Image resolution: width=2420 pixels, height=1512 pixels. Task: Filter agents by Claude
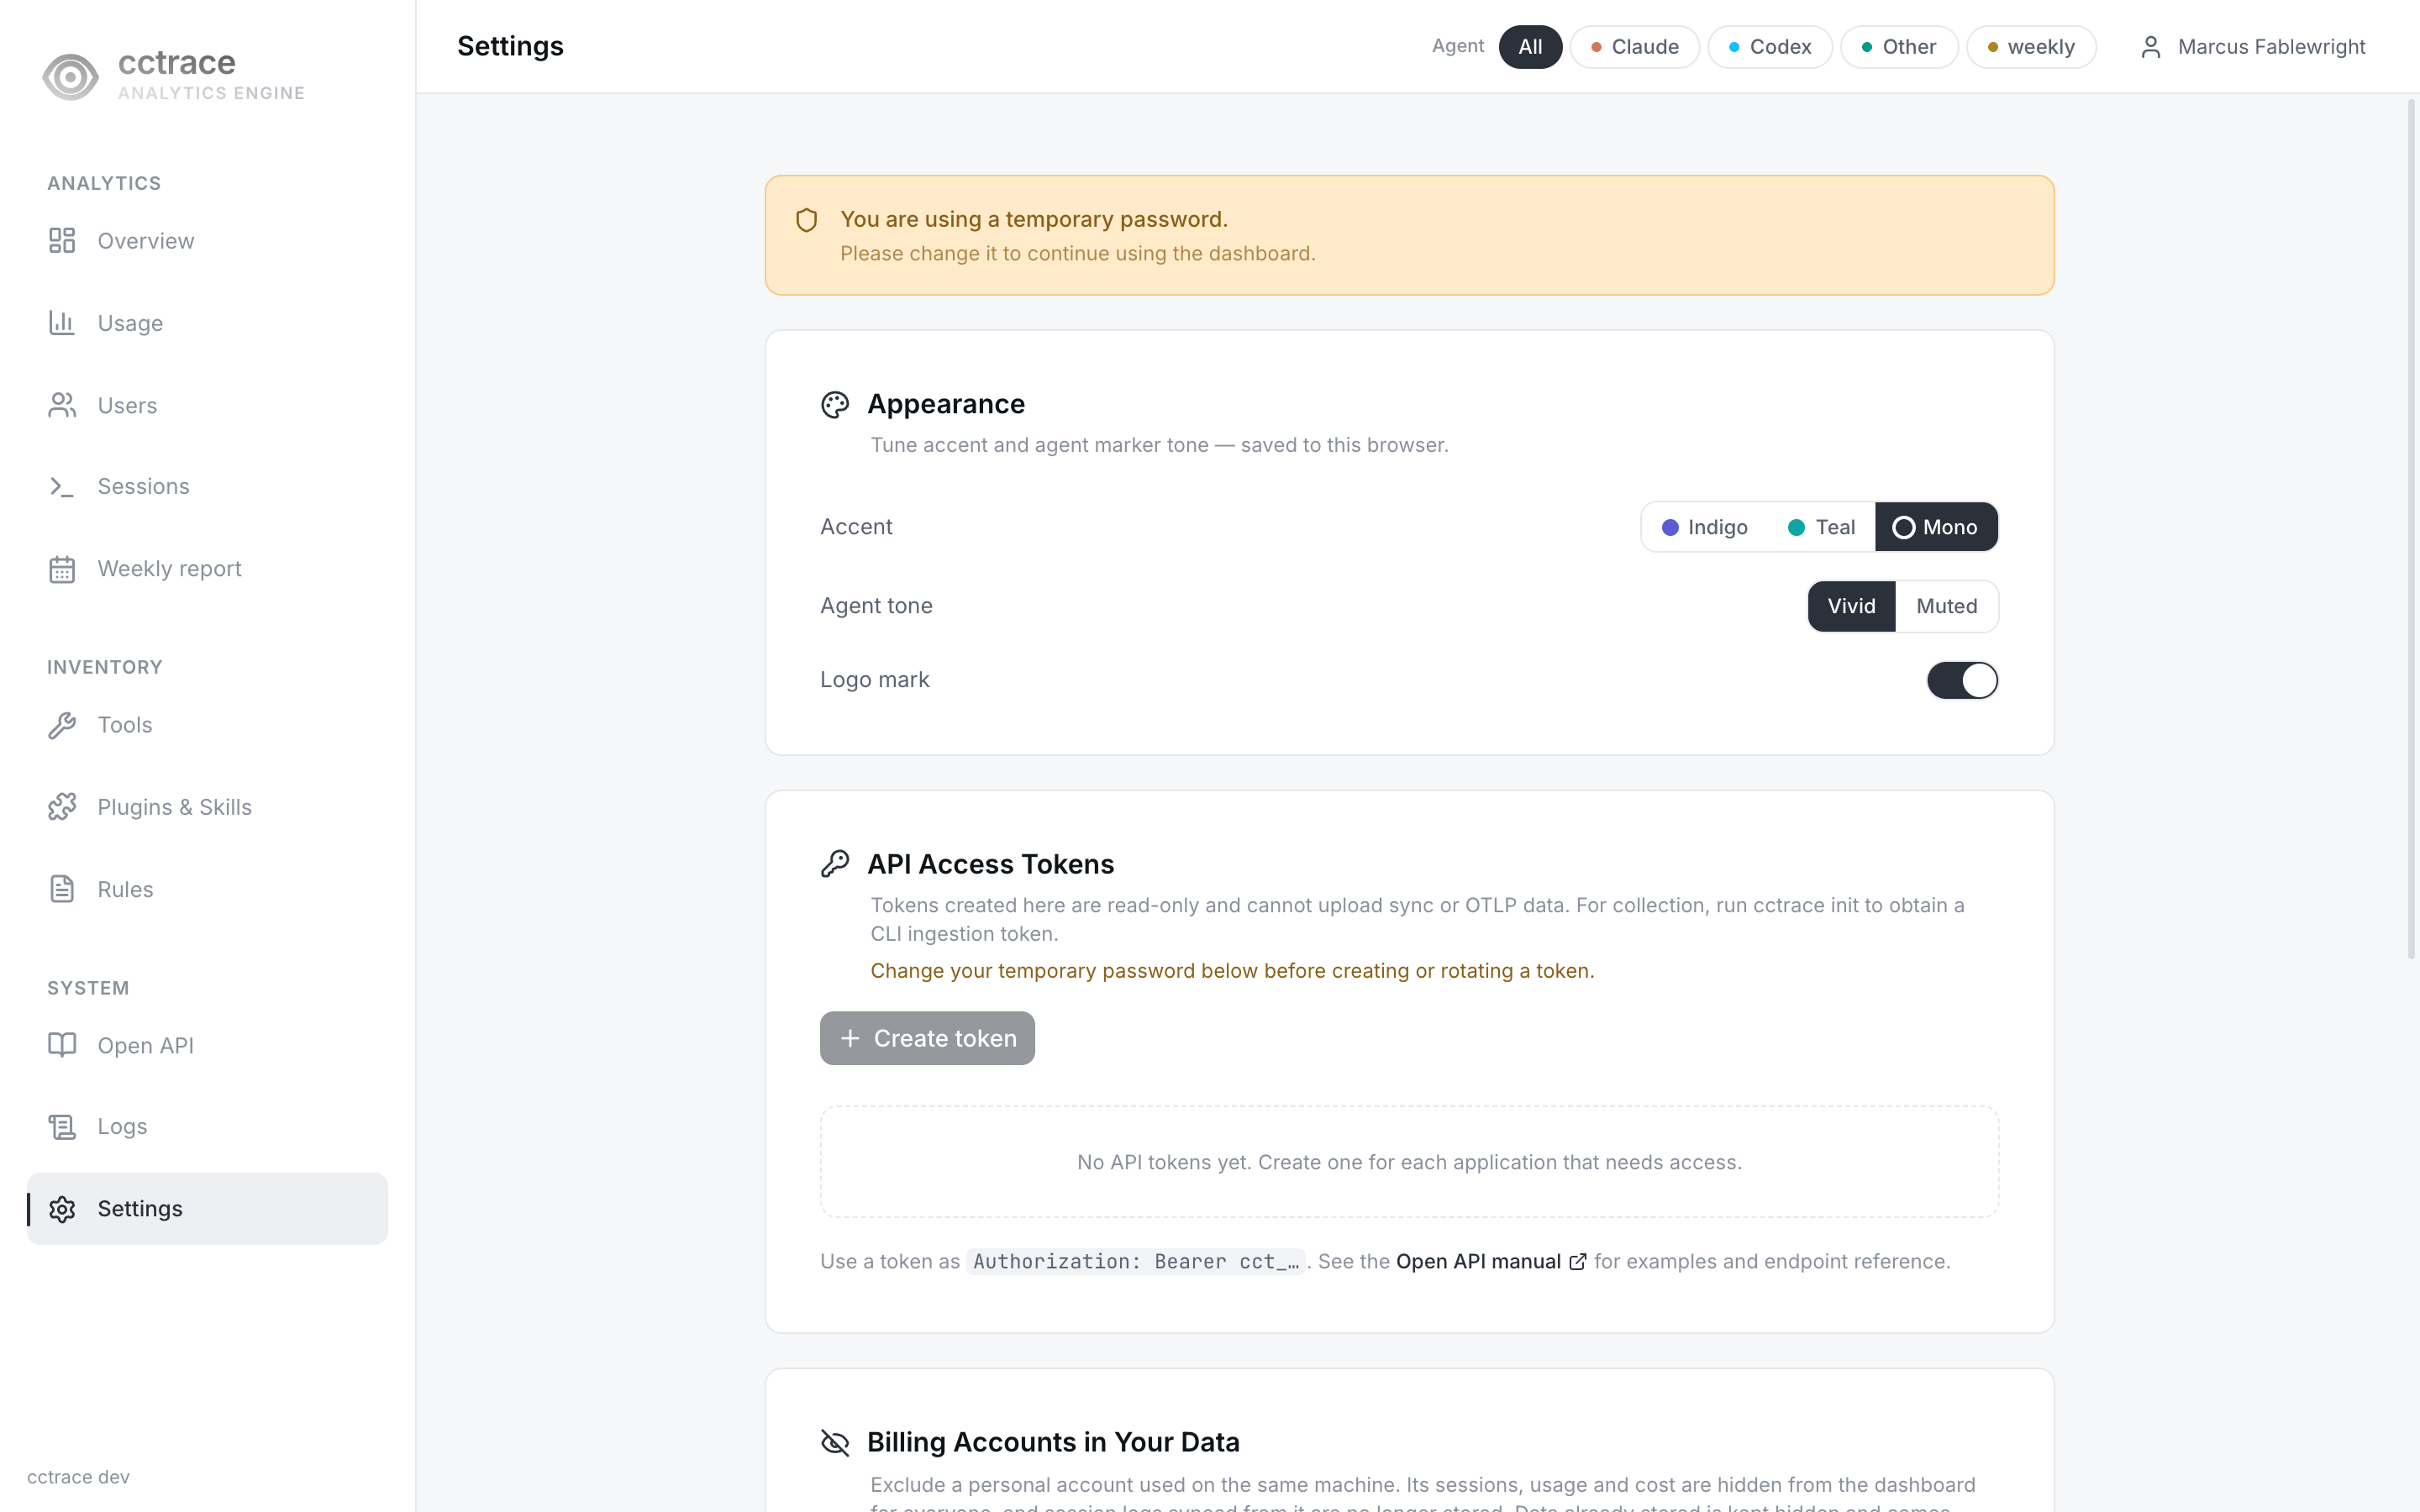(x=1634, y=47)
